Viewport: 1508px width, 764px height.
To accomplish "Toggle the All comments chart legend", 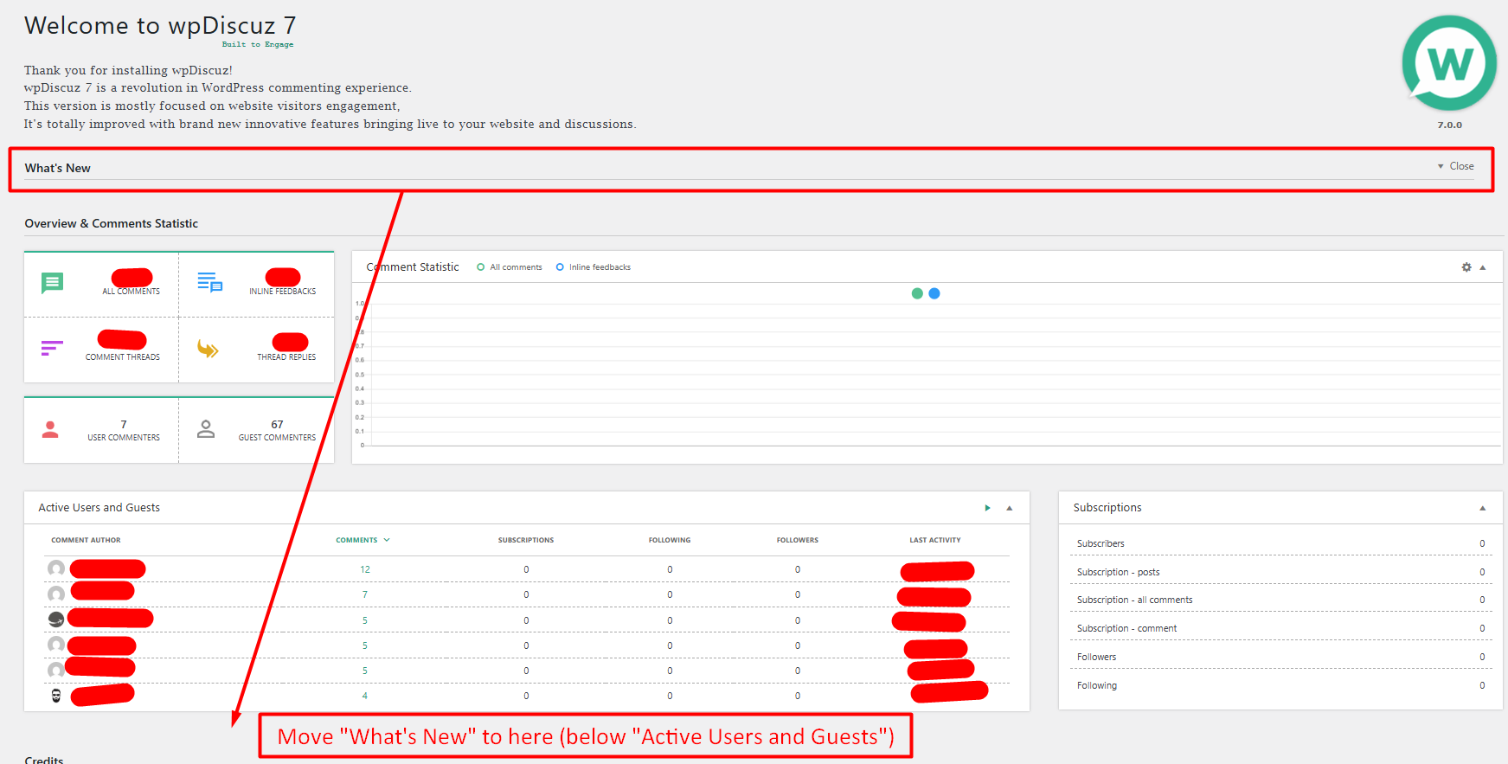I will tap(510, 267).
